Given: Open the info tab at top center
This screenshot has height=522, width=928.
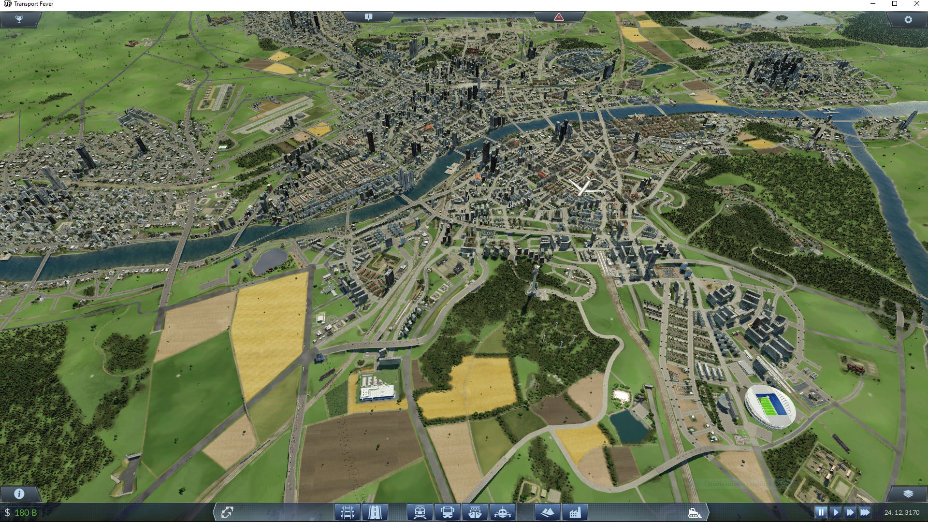Looking at the screenshot, I should tap(368, 16).
